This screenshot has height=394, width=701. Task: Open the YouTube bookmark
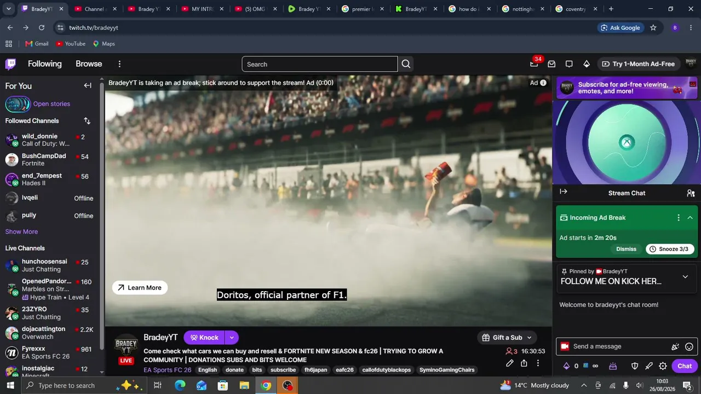[x=71, y=44]
